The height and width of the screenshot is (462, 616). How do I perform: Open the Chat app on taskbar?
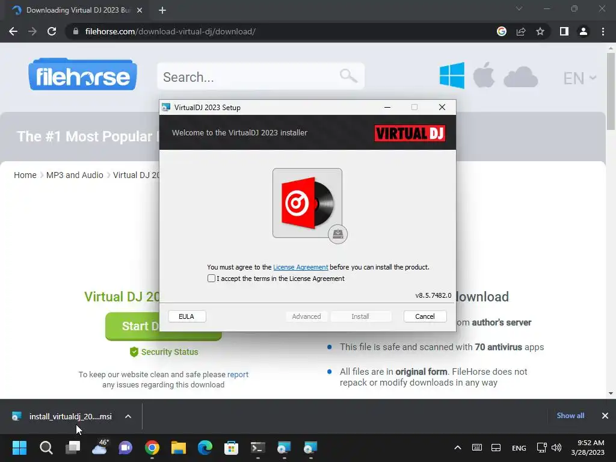tap(126, 448)
